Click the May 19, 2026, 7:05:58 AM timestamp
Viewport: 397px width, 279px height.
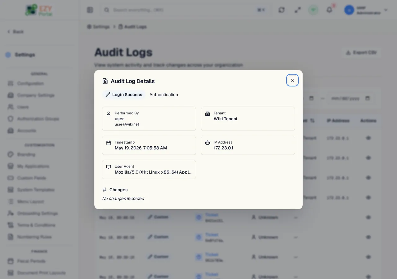click(x=141, y=148)
